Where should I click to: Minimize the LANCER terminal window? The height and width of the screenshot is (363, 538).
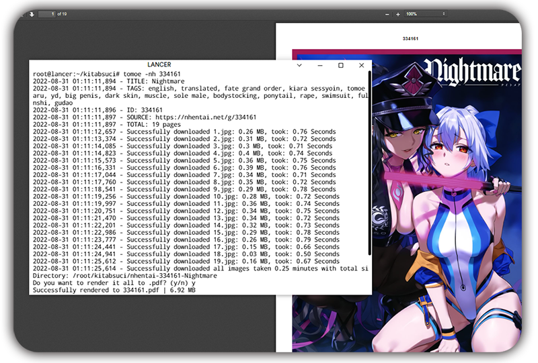[319, 65]
